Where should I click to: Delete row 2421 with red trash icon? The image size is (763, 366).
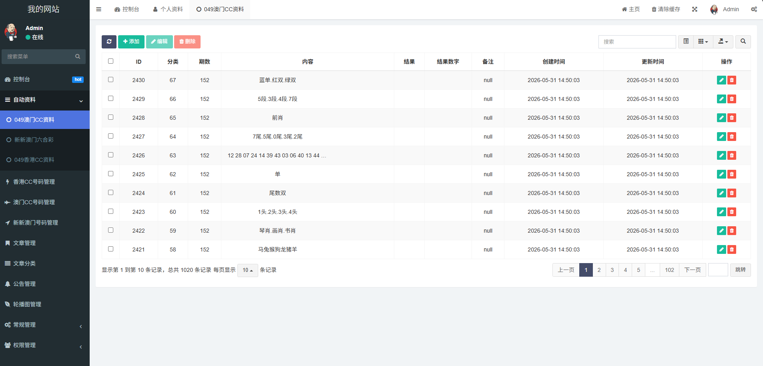click(x=732, y=249)
